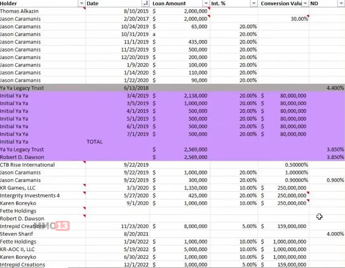Screen dimensions: 345x268
Task: Click the comment marker on Fette Holdings blank row
Action: pos(84,209)
